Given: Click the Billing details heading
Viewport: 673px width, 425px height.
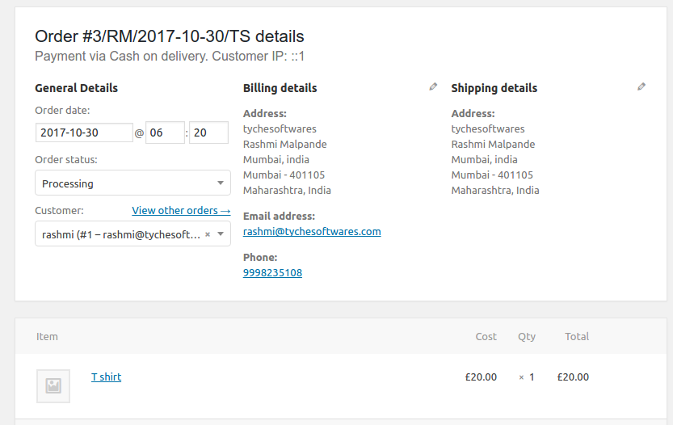Looking at the screenshot, I should (x=280, y=88).
